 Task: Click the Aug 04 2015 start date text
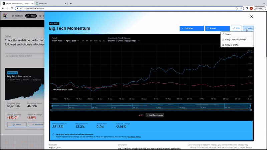tap(55, 148)
